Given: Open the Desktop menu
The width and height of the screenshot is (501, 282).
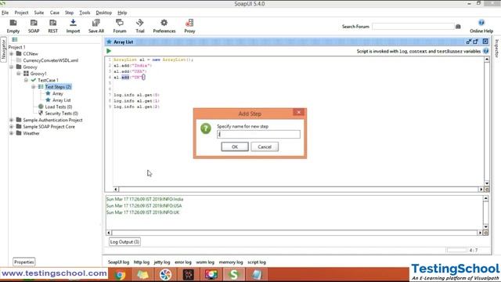Looking at the screenshot, I should (104, 13).
